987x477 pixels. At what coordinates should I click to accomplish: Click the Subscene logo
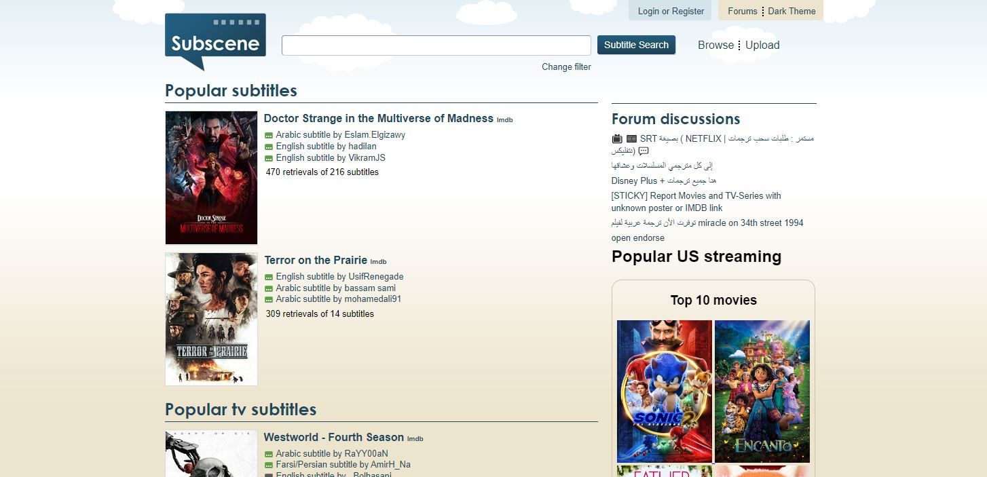(215, 41)
